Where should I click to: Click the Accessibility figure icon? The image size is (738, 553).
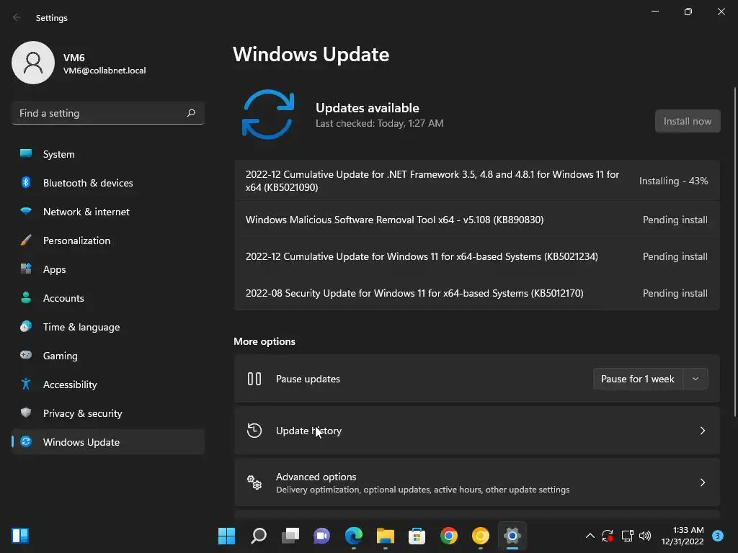coord(26,385)
